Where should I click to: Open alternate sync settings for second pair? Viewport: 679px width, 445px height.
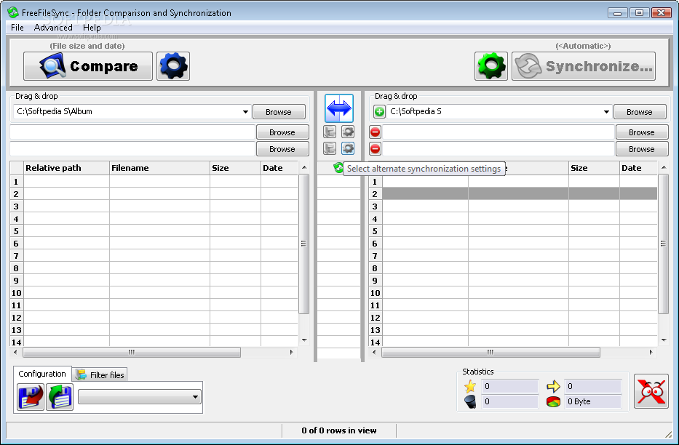[x=348, y=132]
